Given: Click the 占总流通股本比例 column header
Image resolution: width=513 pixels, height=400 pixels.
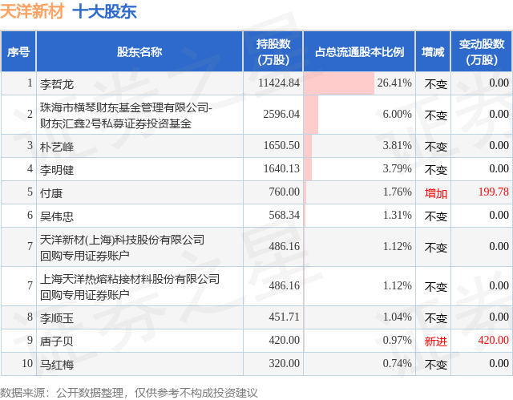Looking at the screenshot, I should click(359, 51).
